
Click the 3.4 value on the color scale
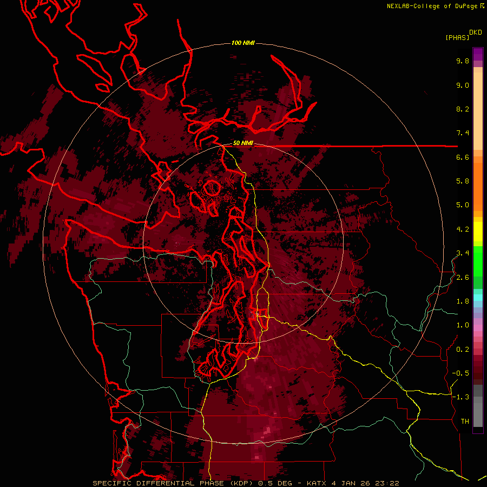point(463,253)
